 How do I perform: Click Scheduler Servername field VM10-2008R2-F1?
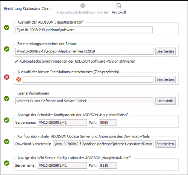coord(62,123)
